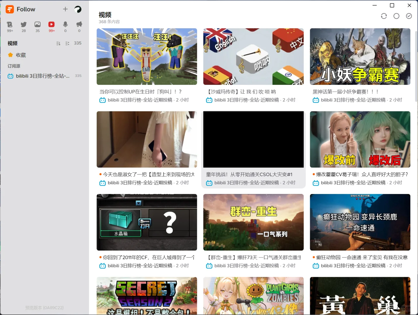
Task: Click bilibili icon under CSOL大灾变 video
Action: [x=209, y=183]
